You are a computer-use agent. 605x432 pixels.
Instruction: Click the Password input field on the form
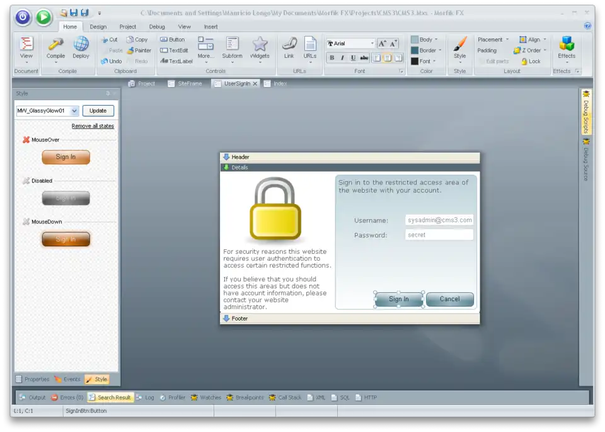[x=439, y=234]
